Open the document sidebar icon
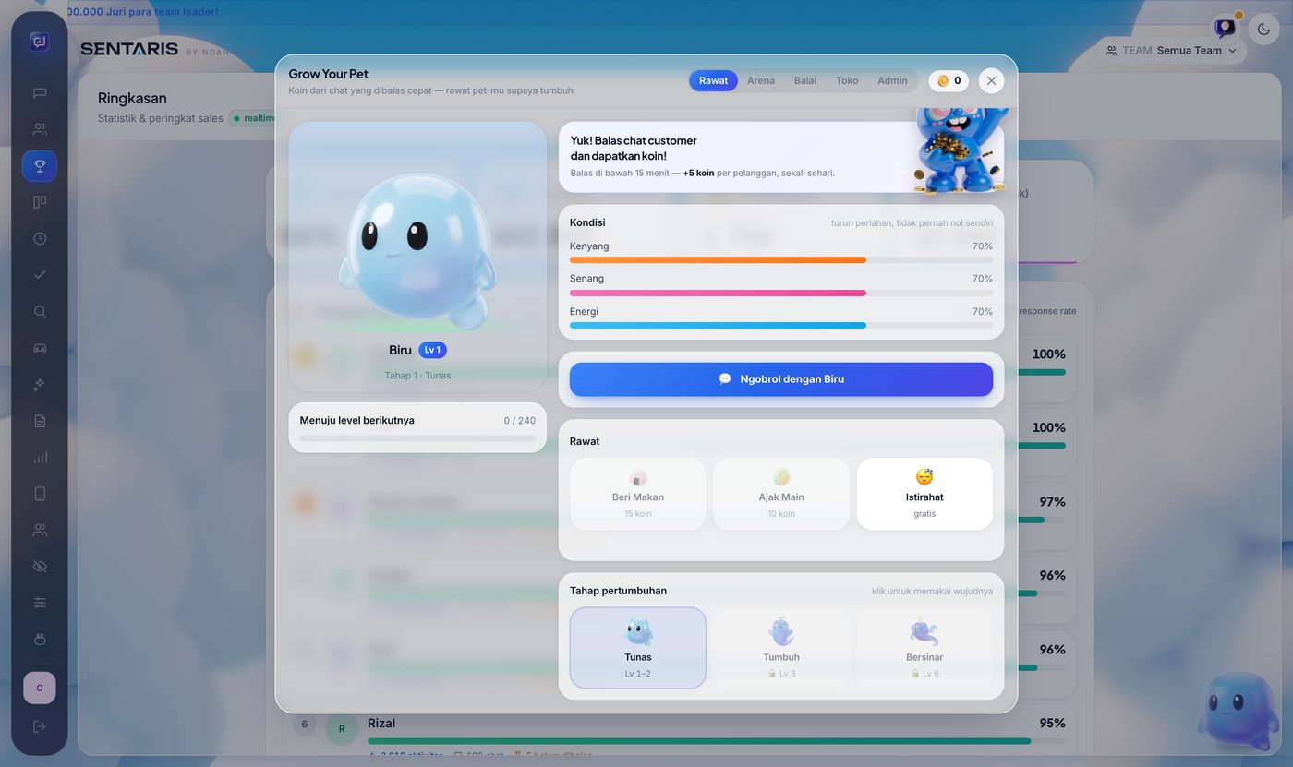The height and width of the screenshot is (767, 1293). pos(40,421)
